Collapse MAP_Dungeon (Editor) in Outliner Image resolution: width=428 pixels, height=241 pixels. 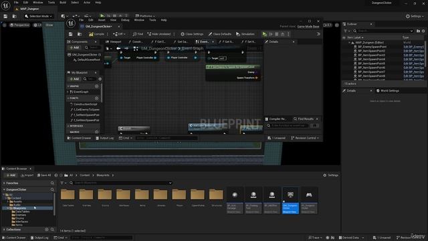pyautogui.click(x=349, y=43)
